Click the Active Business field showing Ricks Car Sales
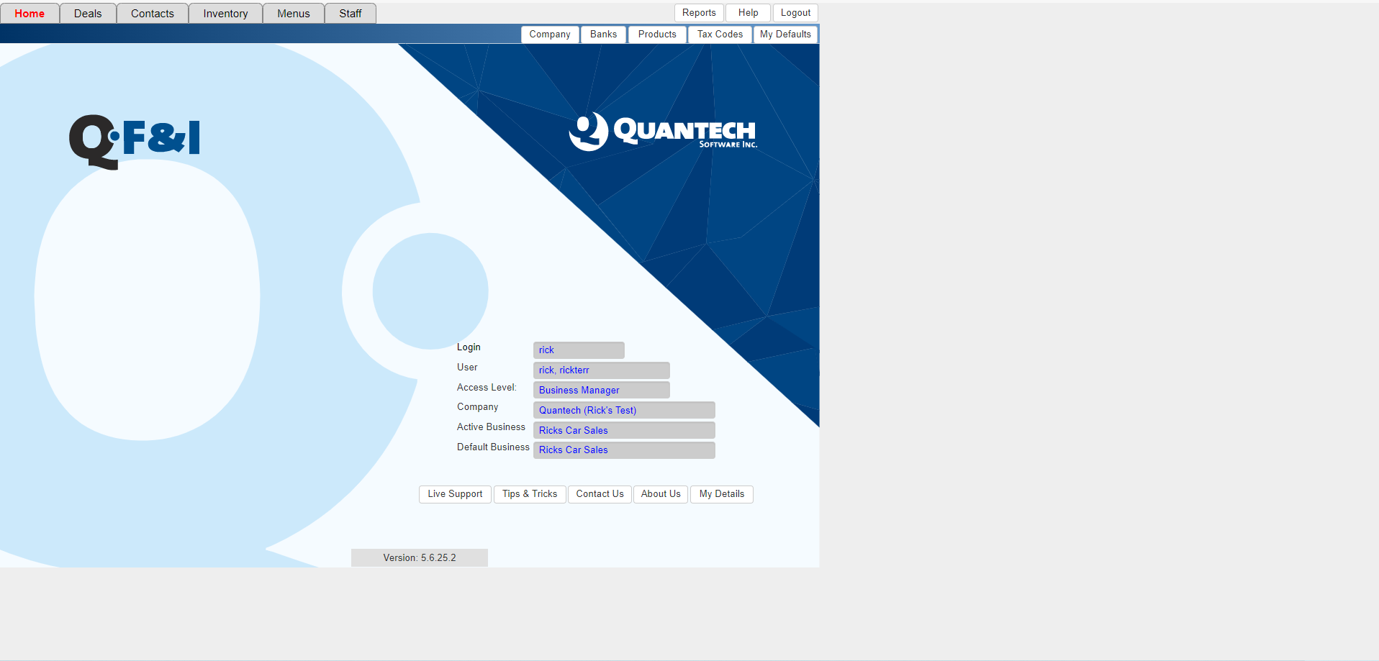The image size is (1379, 661). [623, 430]
